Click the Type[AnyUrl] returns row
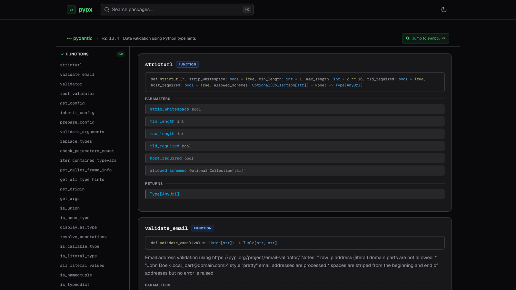This screenshot has height=290, width=516. click(295, 194)
